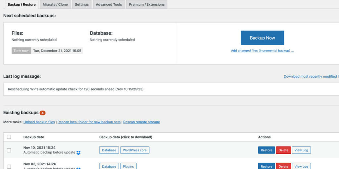Check the Nov 10, 2021 15:24 backup row
Screen dimensions: 339x169
click(9, 150)
